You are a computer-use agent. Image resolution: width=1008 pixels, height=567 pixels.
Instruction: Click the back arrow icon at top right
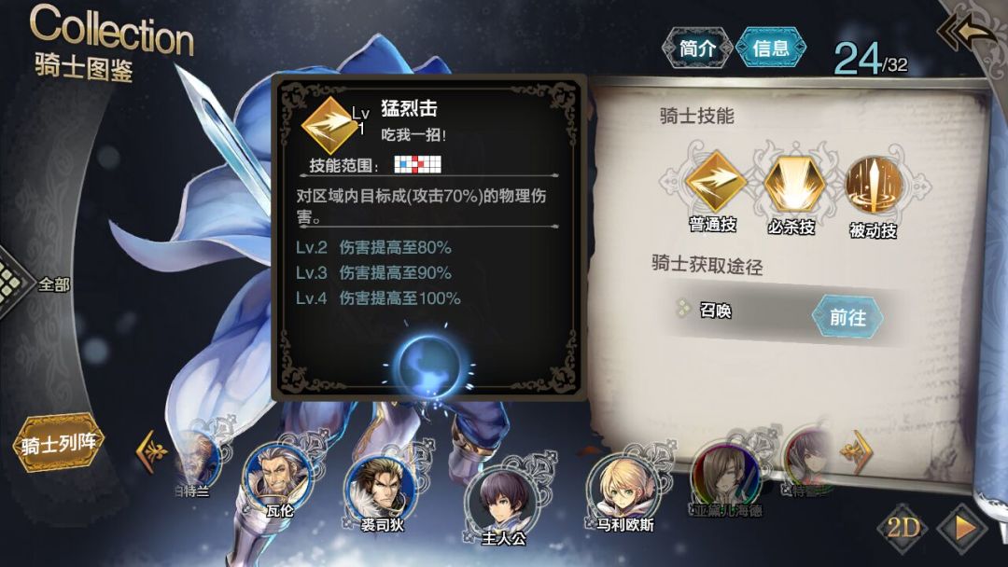[966, 30]
